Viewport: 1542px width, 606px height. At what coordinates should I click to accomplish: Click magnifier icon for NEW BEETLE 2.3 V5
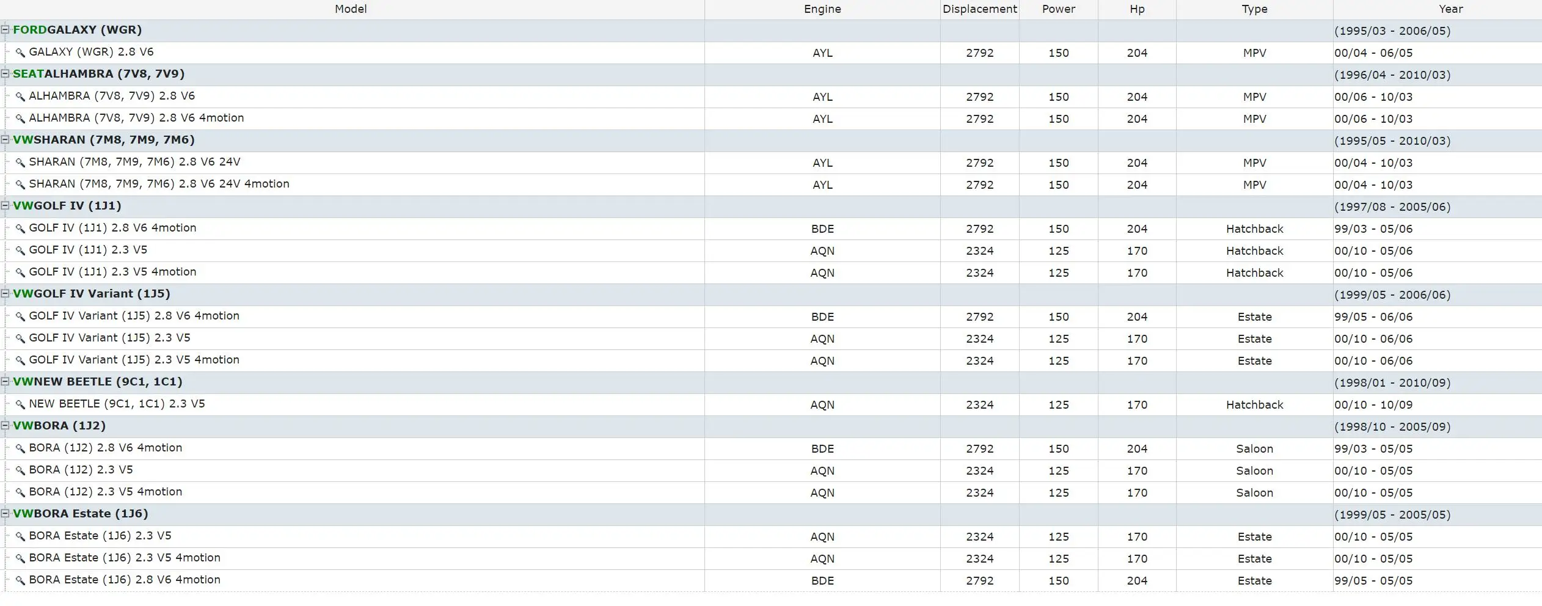20,404
